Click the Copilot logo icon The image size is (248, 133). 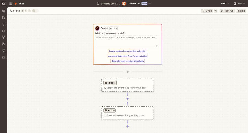[x=97, y=28]
